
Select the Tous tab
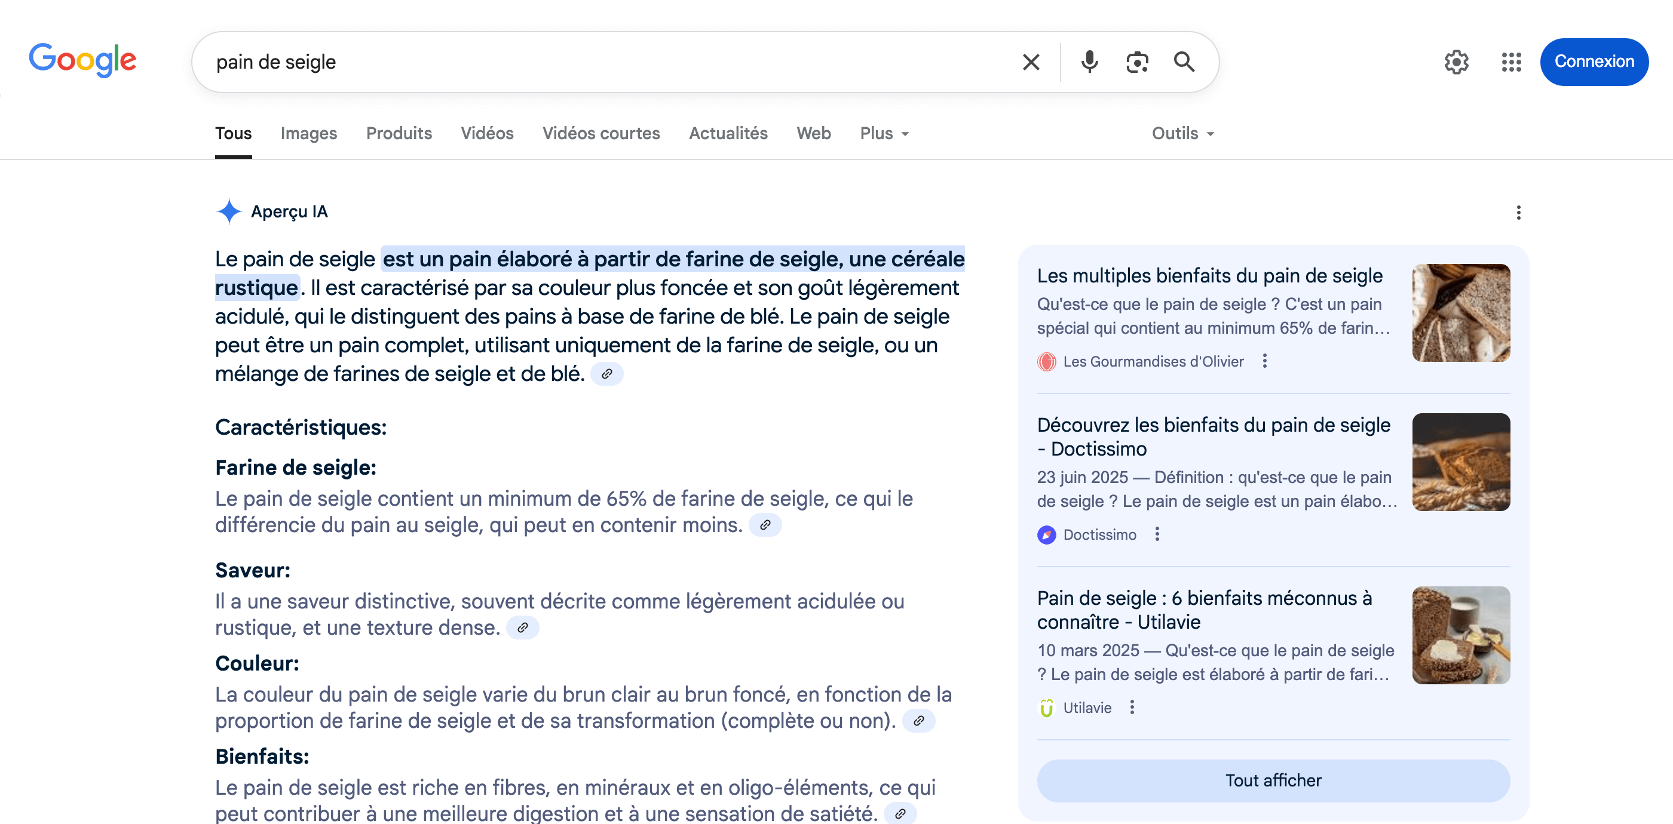[x=233, y=134]
